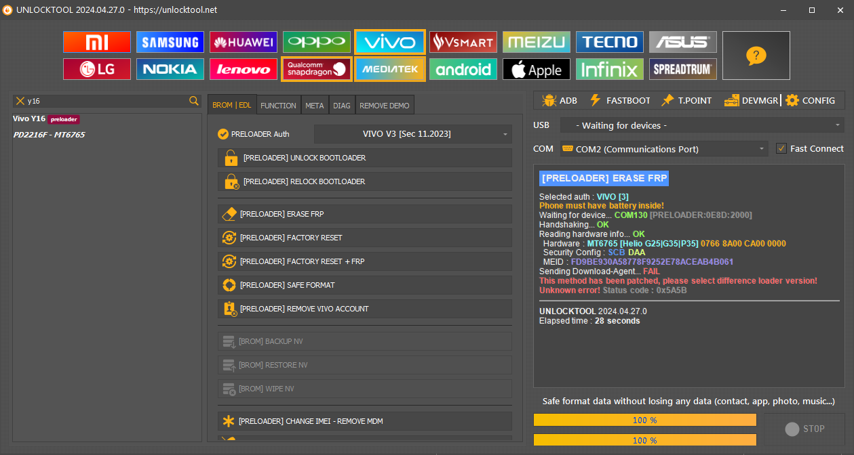Image resolution: width=854 pixels, height=455 pixels.
Task: Switch to the REMOVE DEMO tab
Action: (x=385, y=105)
